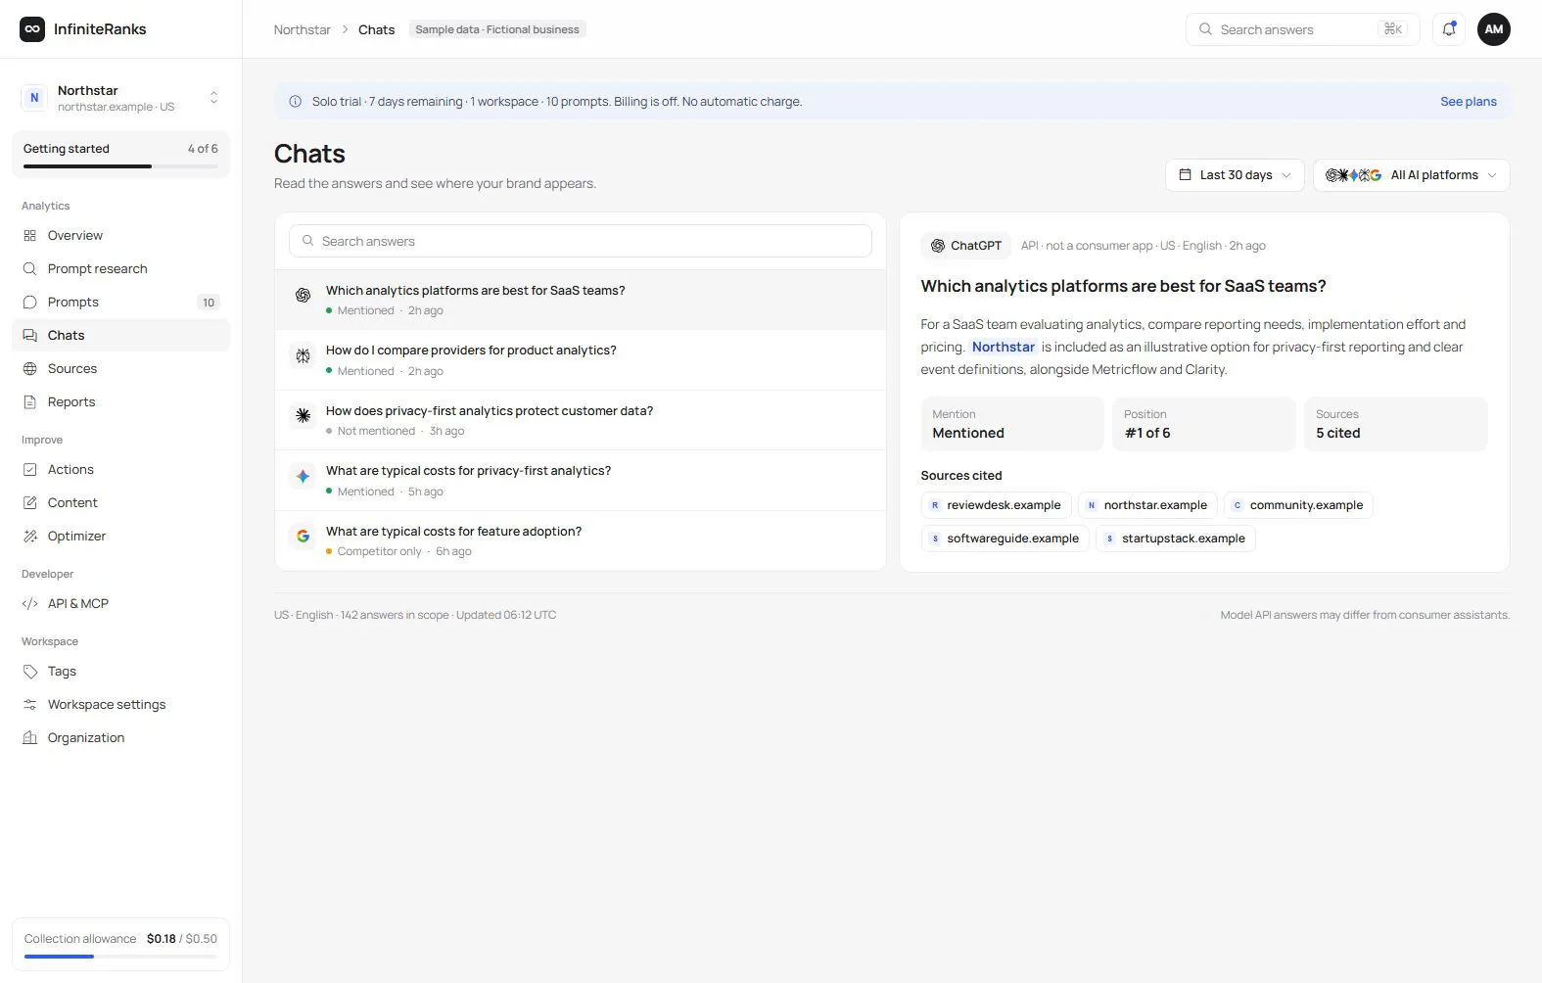Image resolution: width=1542 pixels, height=983 pixels.
Task: Click the InfiniteRanks infinity logo icon
Action: [32, 29]
